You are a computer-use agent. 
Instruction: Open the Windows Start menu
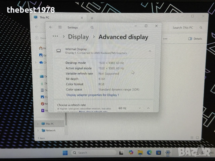(65, 153)
